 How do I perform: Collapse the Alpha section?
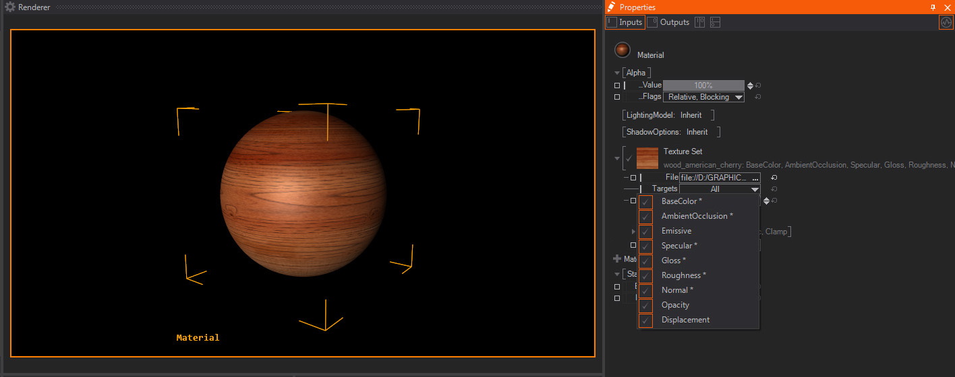[x=616, y=73]
